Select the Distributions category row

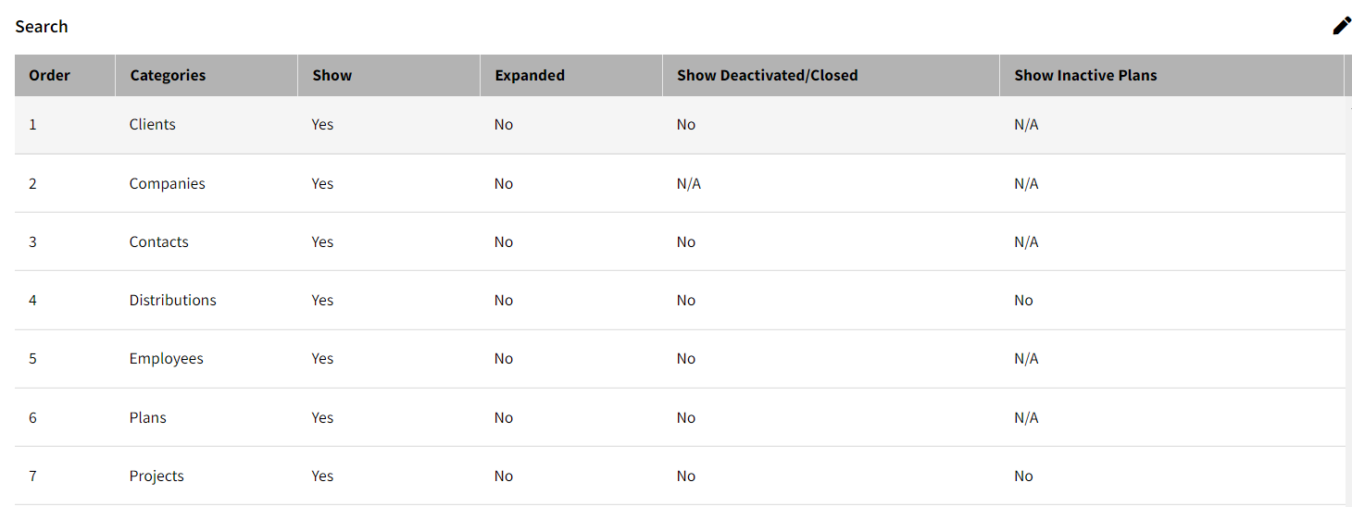coord(679,300)
